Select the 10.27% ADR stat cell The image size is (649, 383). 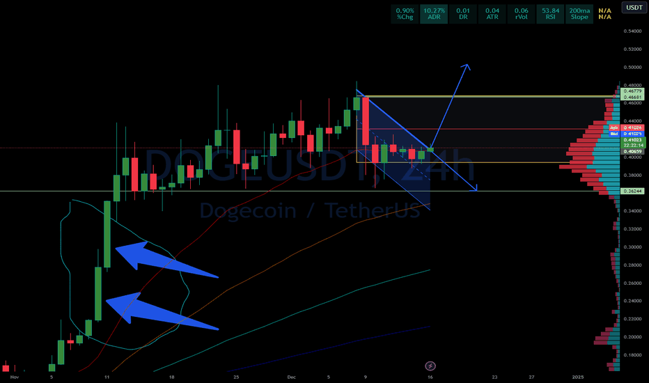coord(434,14)
